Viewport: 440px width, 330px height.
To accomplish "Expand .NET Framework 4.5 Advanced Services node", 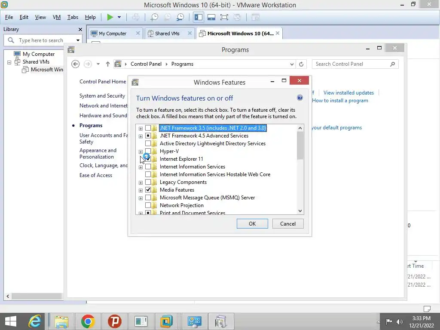I will coord(141,136).
